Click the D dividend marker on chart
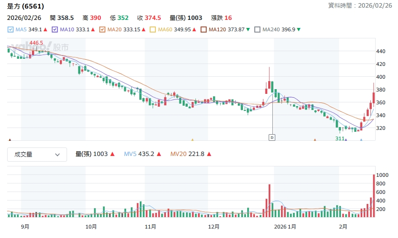The height and width of the screenshot is (238, 398). point(272,137)
